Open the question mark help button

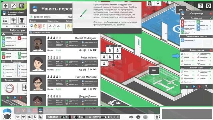pos(200,6)
